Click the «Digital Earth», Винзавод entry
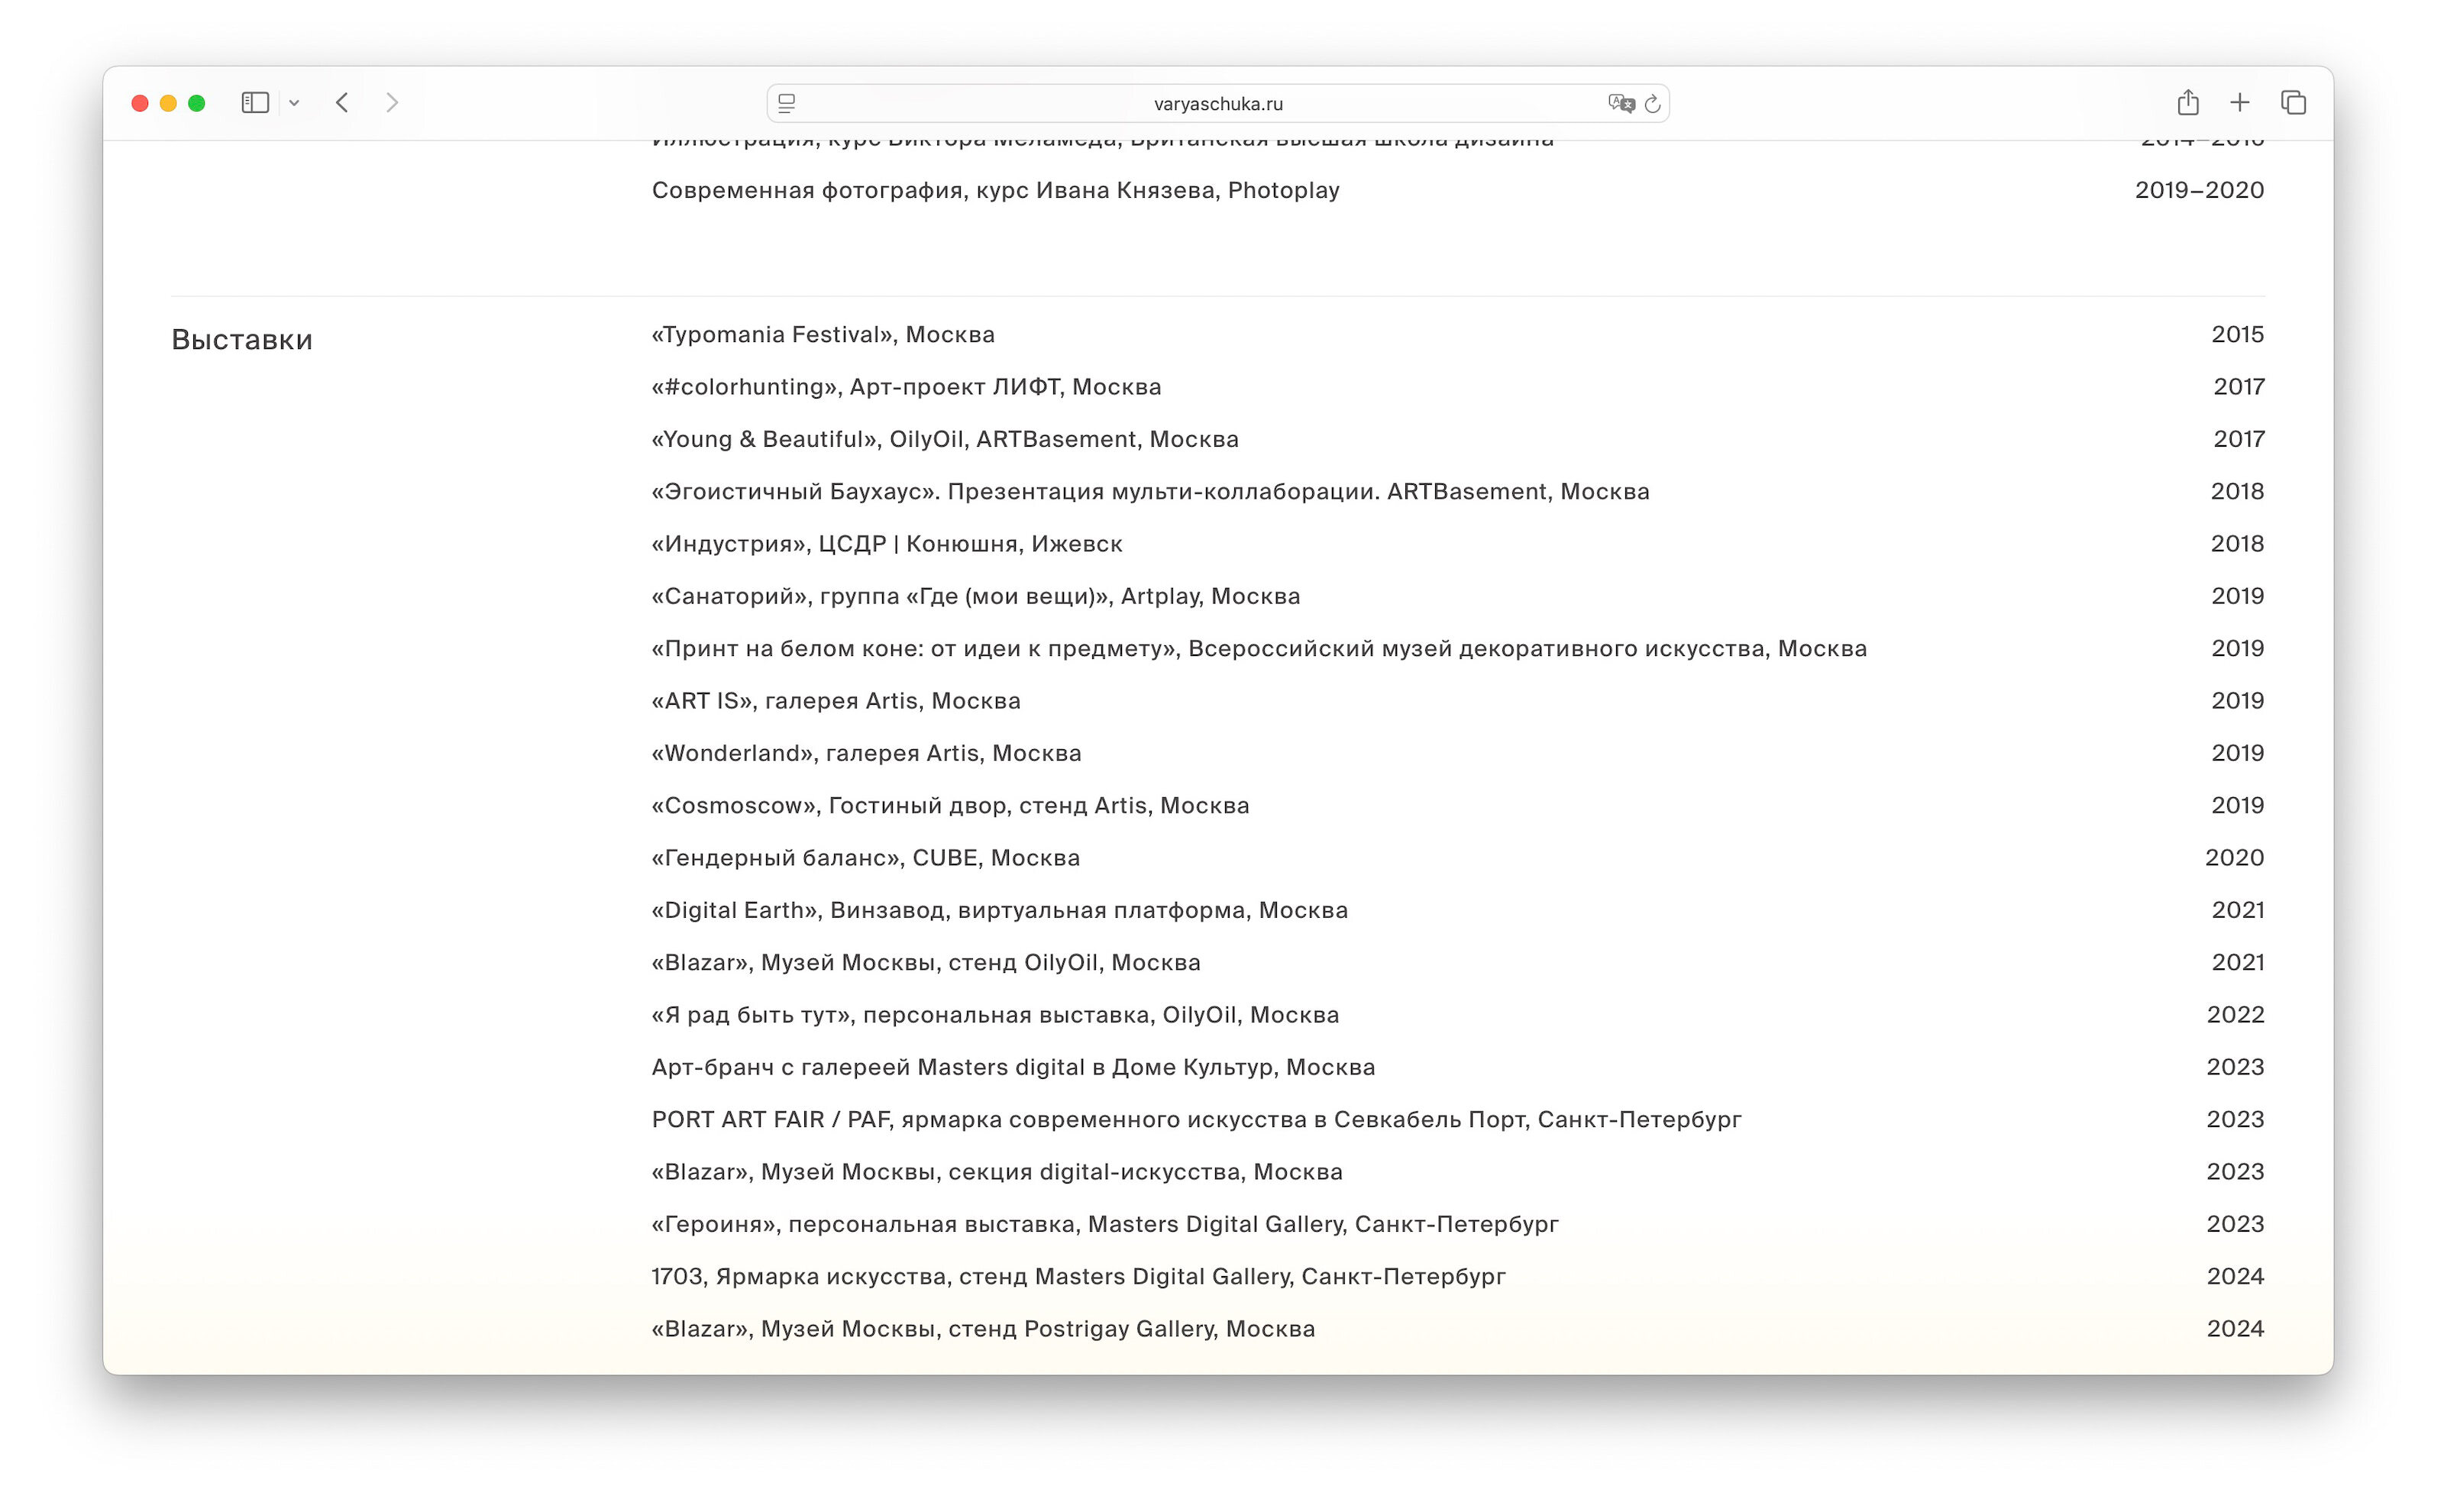 coord(1000,911)
